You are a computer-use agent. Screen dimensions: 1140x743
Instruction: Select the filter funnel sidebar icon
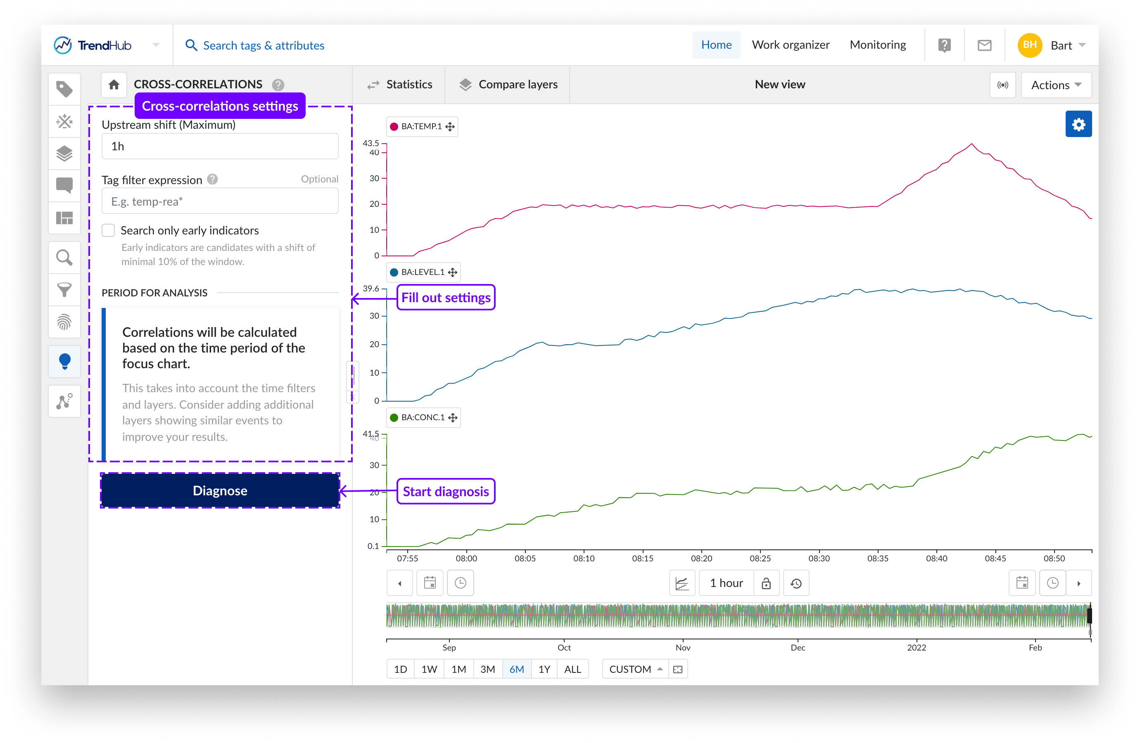(x=64, y=290)
